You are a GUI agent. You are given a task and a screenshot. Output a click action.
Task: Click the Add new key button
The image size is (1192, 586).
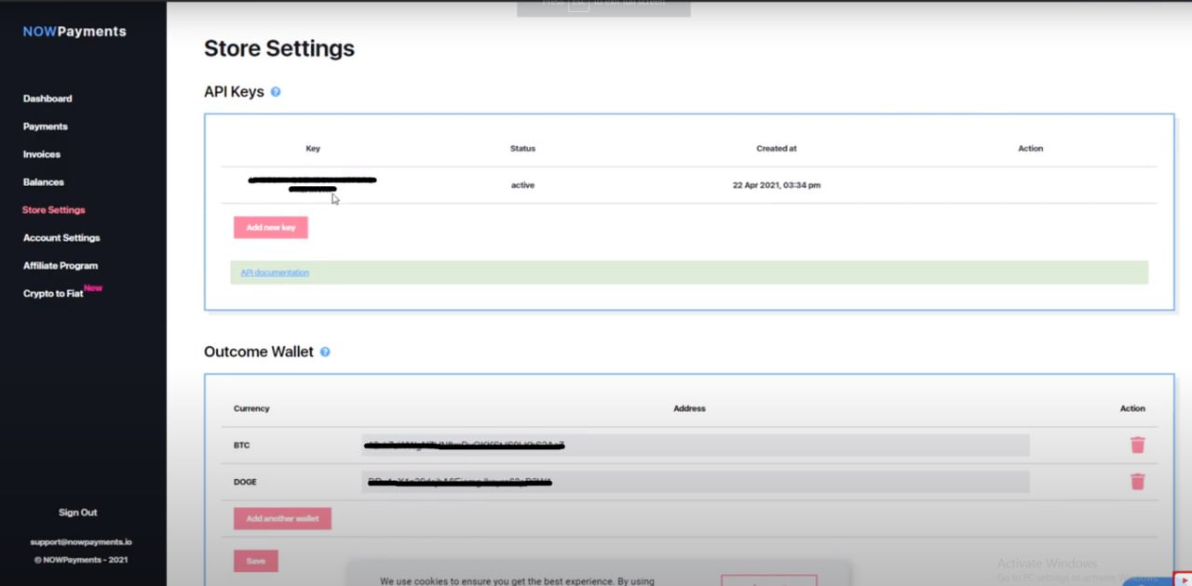click(x=271, y=227)
